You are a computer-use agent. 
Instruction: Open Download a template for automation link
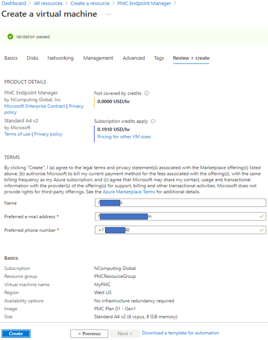tap(181, 333)
